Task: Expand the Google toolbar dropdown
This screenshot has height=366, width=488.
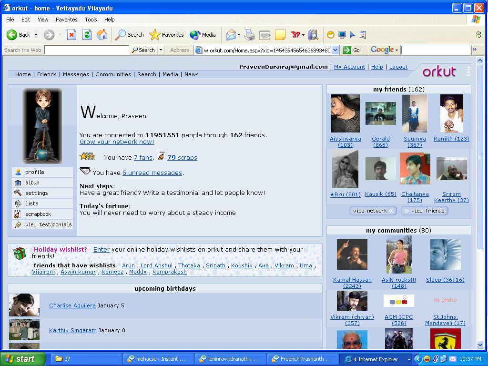Action: [397, 50]
